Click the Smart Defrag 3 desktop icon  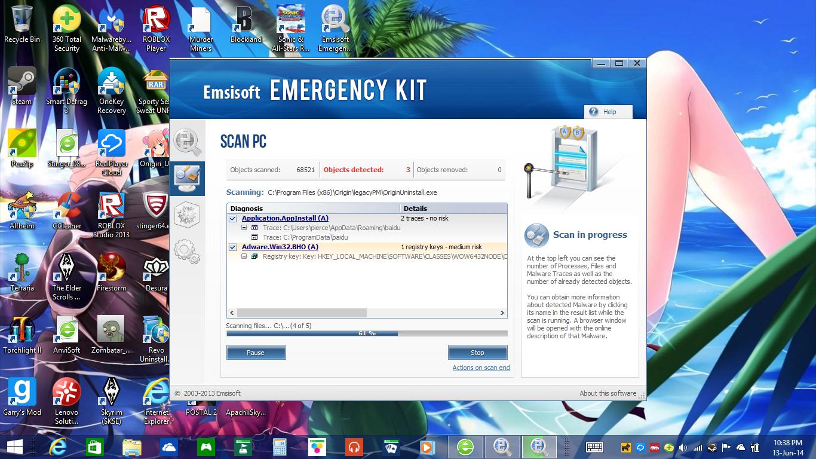coord(67,90)
